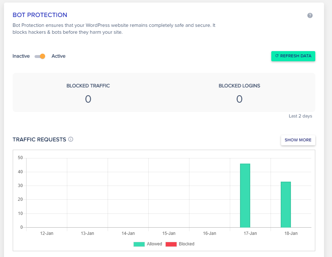Click the Blocked legend text

point(187,244)
